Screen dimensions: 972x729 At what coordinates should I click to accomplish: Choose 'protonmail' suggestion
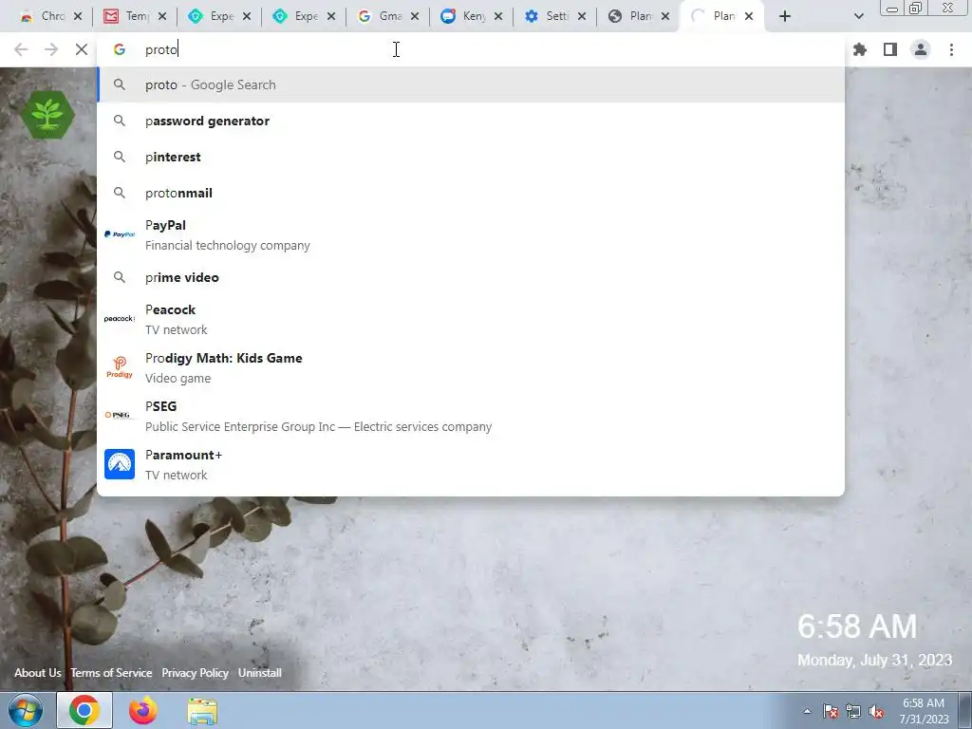coord(471,193)
